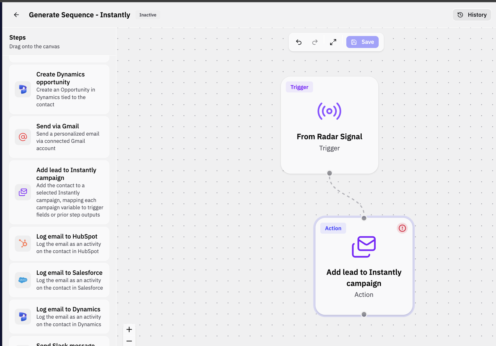This screenshot has height=346, width=496.
Task: Select the Send via Gmail step
Action: coord(59,137)
